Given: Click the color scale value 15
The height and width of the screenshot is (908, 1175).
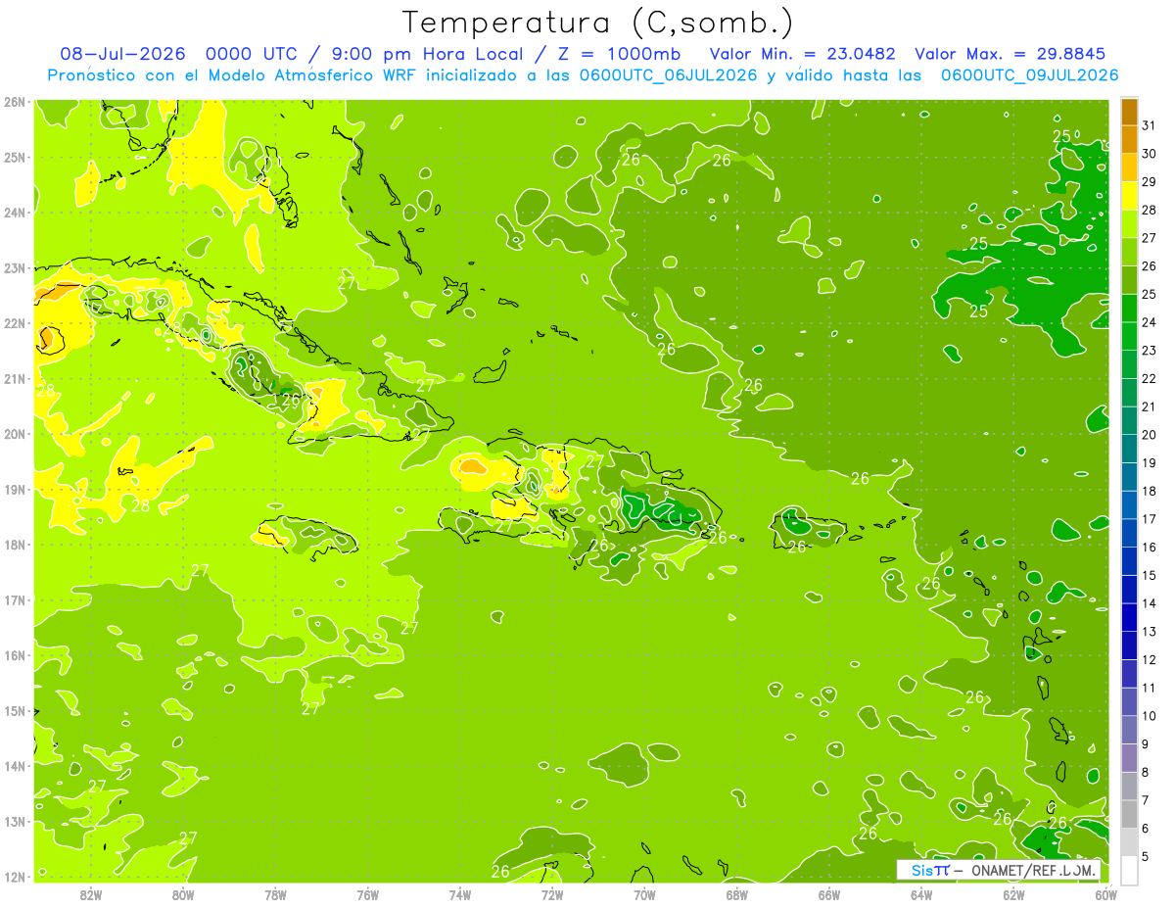Looking at the screenshot, I should coord(1149,576).
